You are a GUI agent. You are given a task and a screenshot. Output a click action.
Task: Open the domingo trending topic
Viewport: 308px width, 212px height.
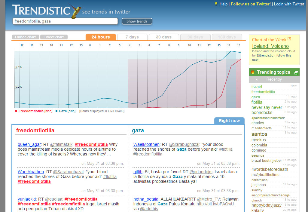click(259, 150)
